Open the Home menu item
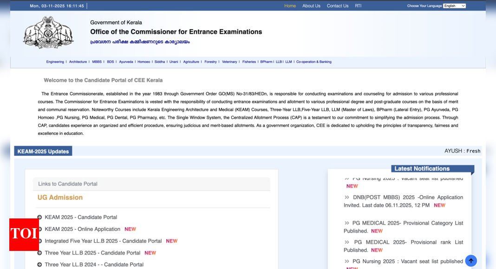496x269 pixels. [290, 6]
